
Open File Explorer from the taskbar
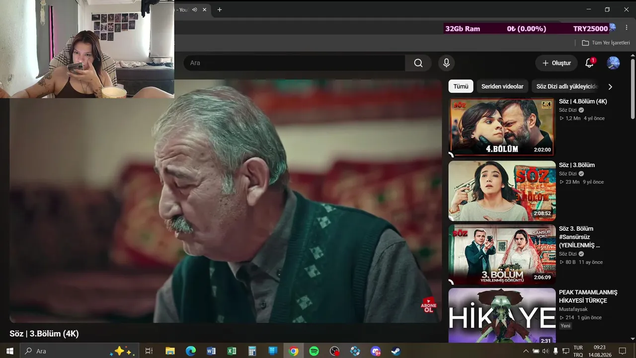point(170,351)
